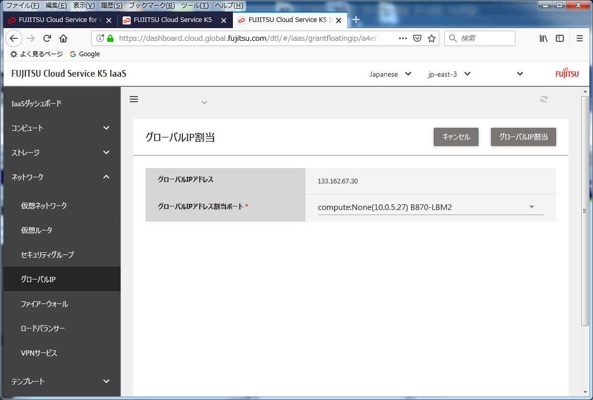Open the ツール menu

pyautogui.click(x=195, y=5)
